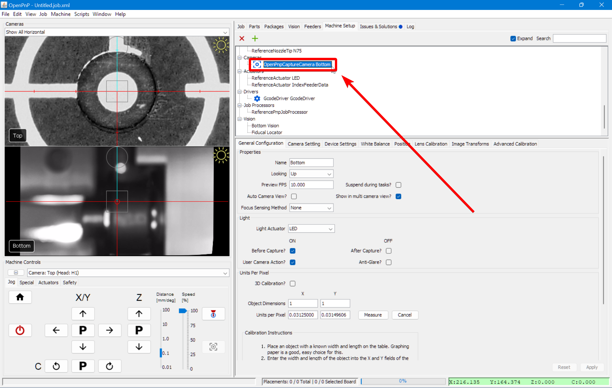
Task: Open the Machine menu
Action: coord(61,14)
